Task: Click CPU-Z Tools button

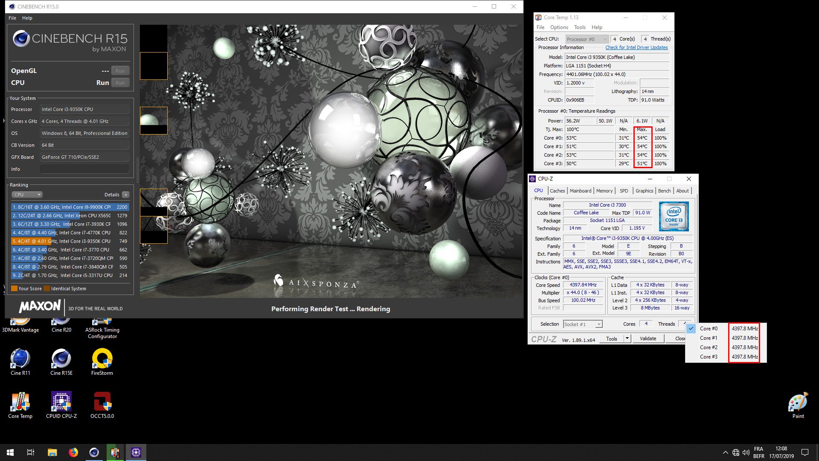Action: coord(612,338)
